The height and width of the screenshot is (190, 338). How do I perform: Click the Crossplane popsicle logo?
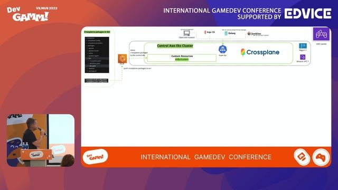click(x=243, y=52)
